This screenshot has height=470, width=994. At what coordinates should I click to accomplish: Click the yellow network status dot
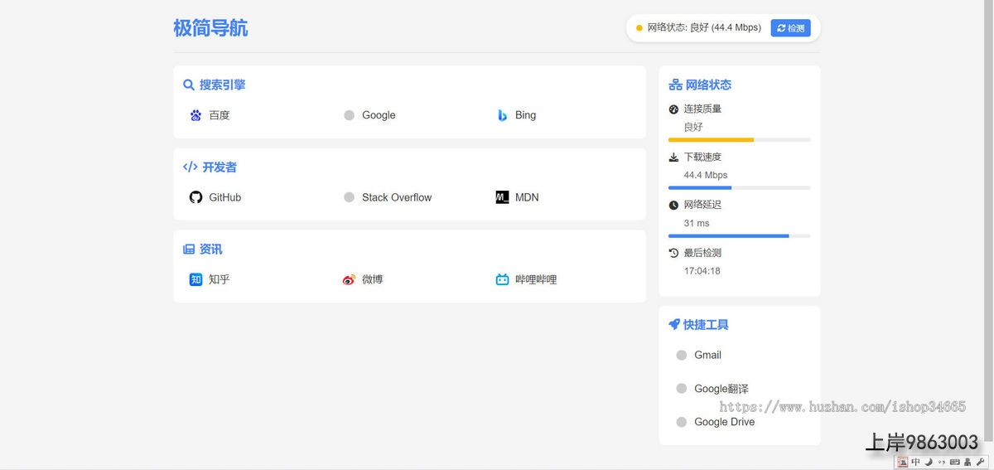click(639, 28)
